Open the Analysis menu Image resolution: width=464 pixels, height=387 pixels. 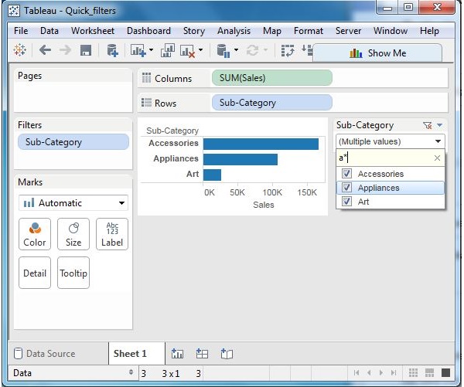tap(234, 31)
